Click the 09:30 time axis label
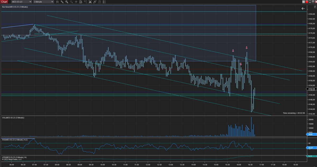The image size is (317, 167). pos(91,165)
